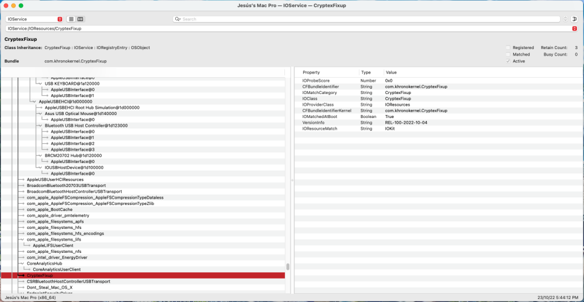The image size is (584, 302).
Task: Select AppleUSBInterface@1 under USB KEYBOARD
Action: (72, 95)
